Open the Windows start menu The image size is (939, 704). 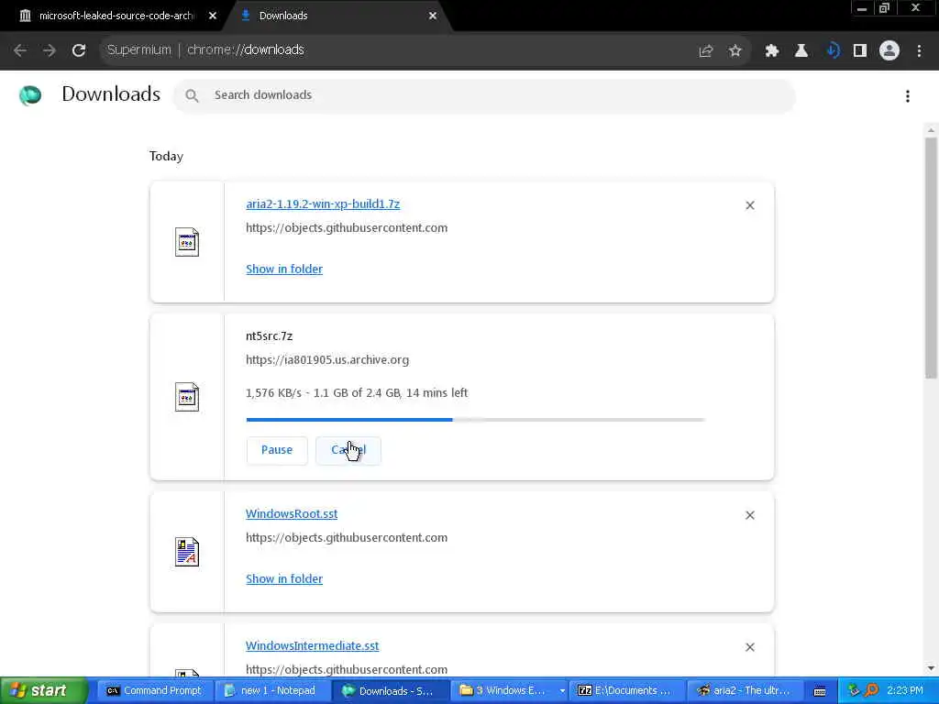(x=43, y=691)
